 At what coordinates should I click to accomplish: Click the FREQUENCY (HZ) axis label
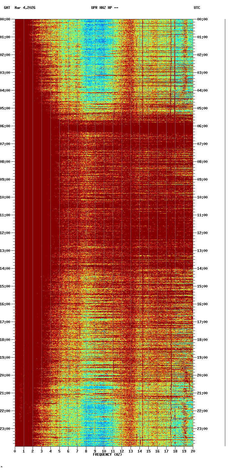107,455
